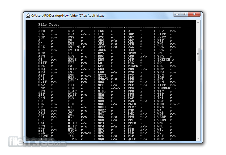This screenshot has width=226, height=155.
Task: Click the 'JSON' file type entry
Action: tap(102, 50)
